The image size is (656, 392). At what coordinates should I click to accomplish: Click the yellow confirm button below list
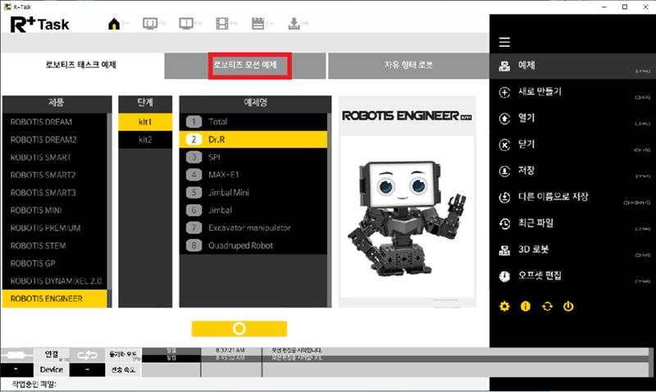[x=239, y=328]
